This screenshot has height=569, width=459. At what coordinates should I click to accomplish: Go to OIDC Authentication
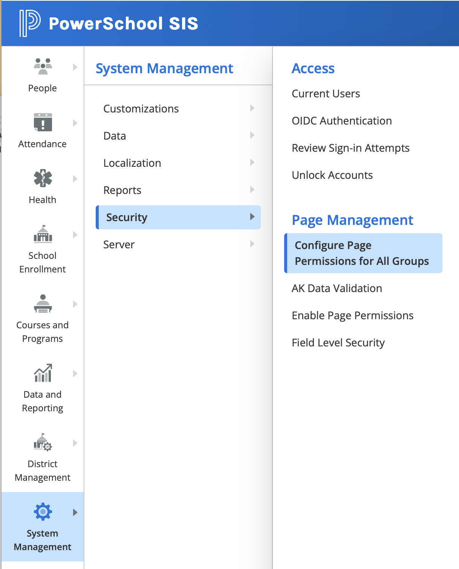342,121
